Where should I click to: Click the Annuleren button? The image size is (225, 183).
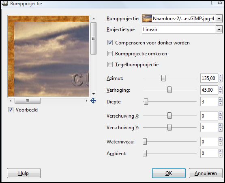tap(206, 173)
